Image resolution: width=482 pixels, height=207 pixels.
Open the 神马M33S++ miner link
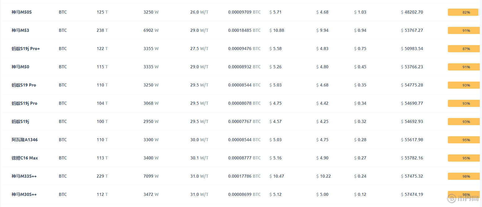(24, 176)
